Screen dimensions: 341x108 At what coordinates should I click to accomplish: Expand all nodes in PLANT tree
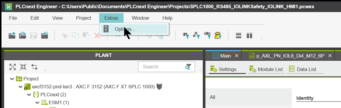coord(13,67)
